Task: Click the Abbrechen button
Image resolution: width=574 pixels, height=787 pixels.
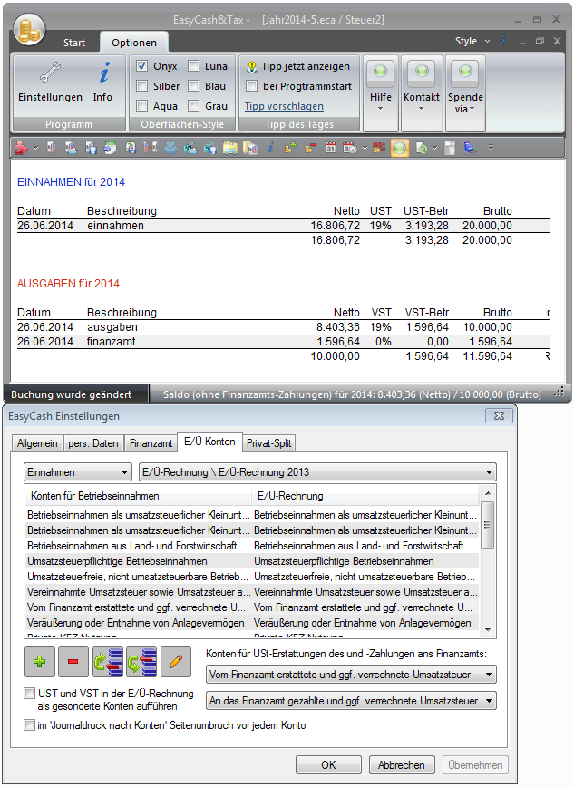Action: tap(401, 765)
